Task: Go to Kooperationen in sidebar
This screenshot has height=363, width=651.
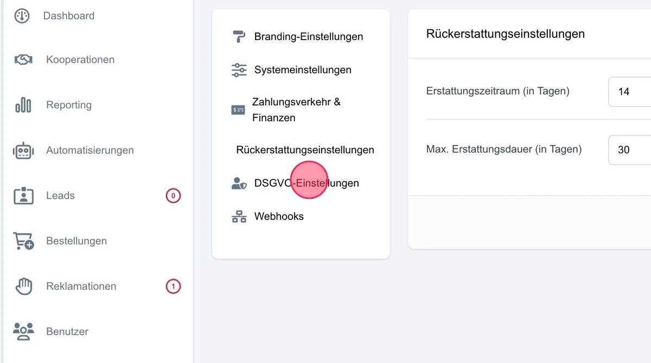Action: tap(80, 60)
